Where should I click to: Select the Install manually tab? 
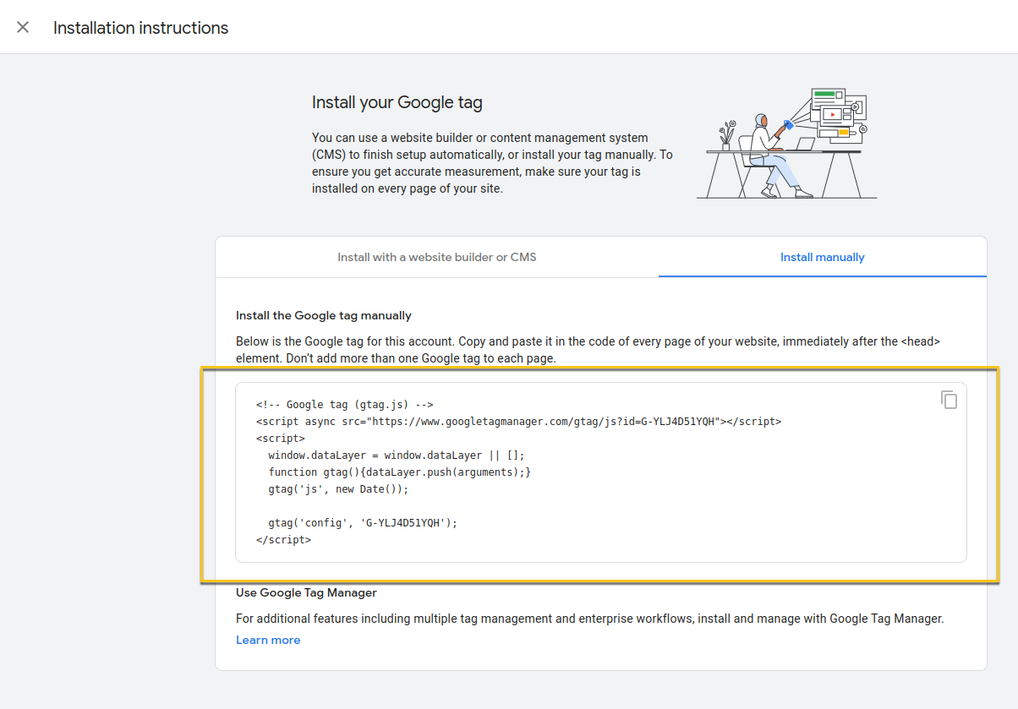tap(822, 257)
